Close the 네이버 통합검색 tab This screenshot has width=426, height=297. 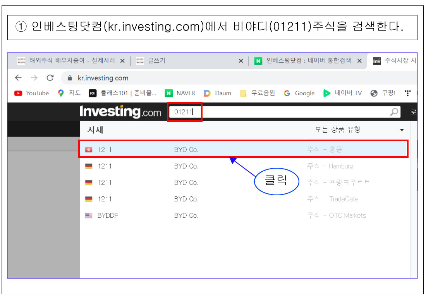pyautogui.click(x=359, y=61)
